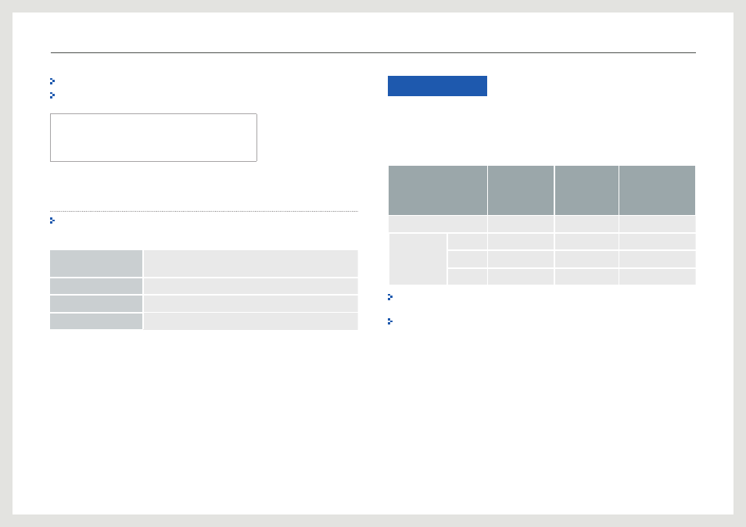The height and width of the screenshot is (527, 746).
Task: Select the widest dark gray header cell of right table
Action: [x=438, y=190]
